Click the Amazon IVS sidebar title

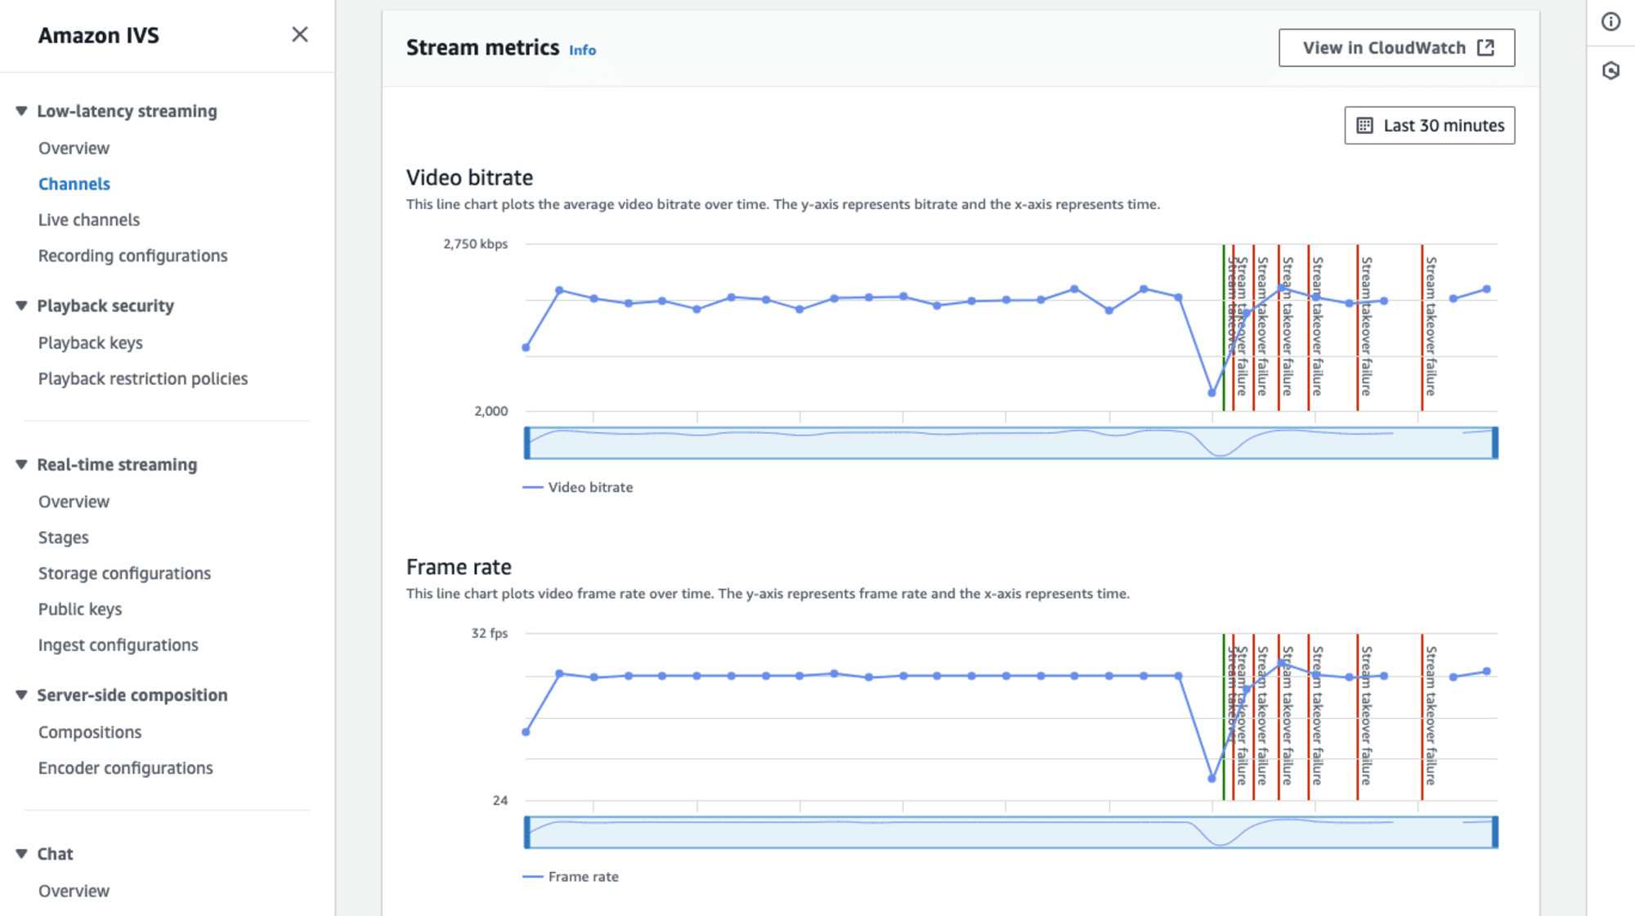pos(99,35)
